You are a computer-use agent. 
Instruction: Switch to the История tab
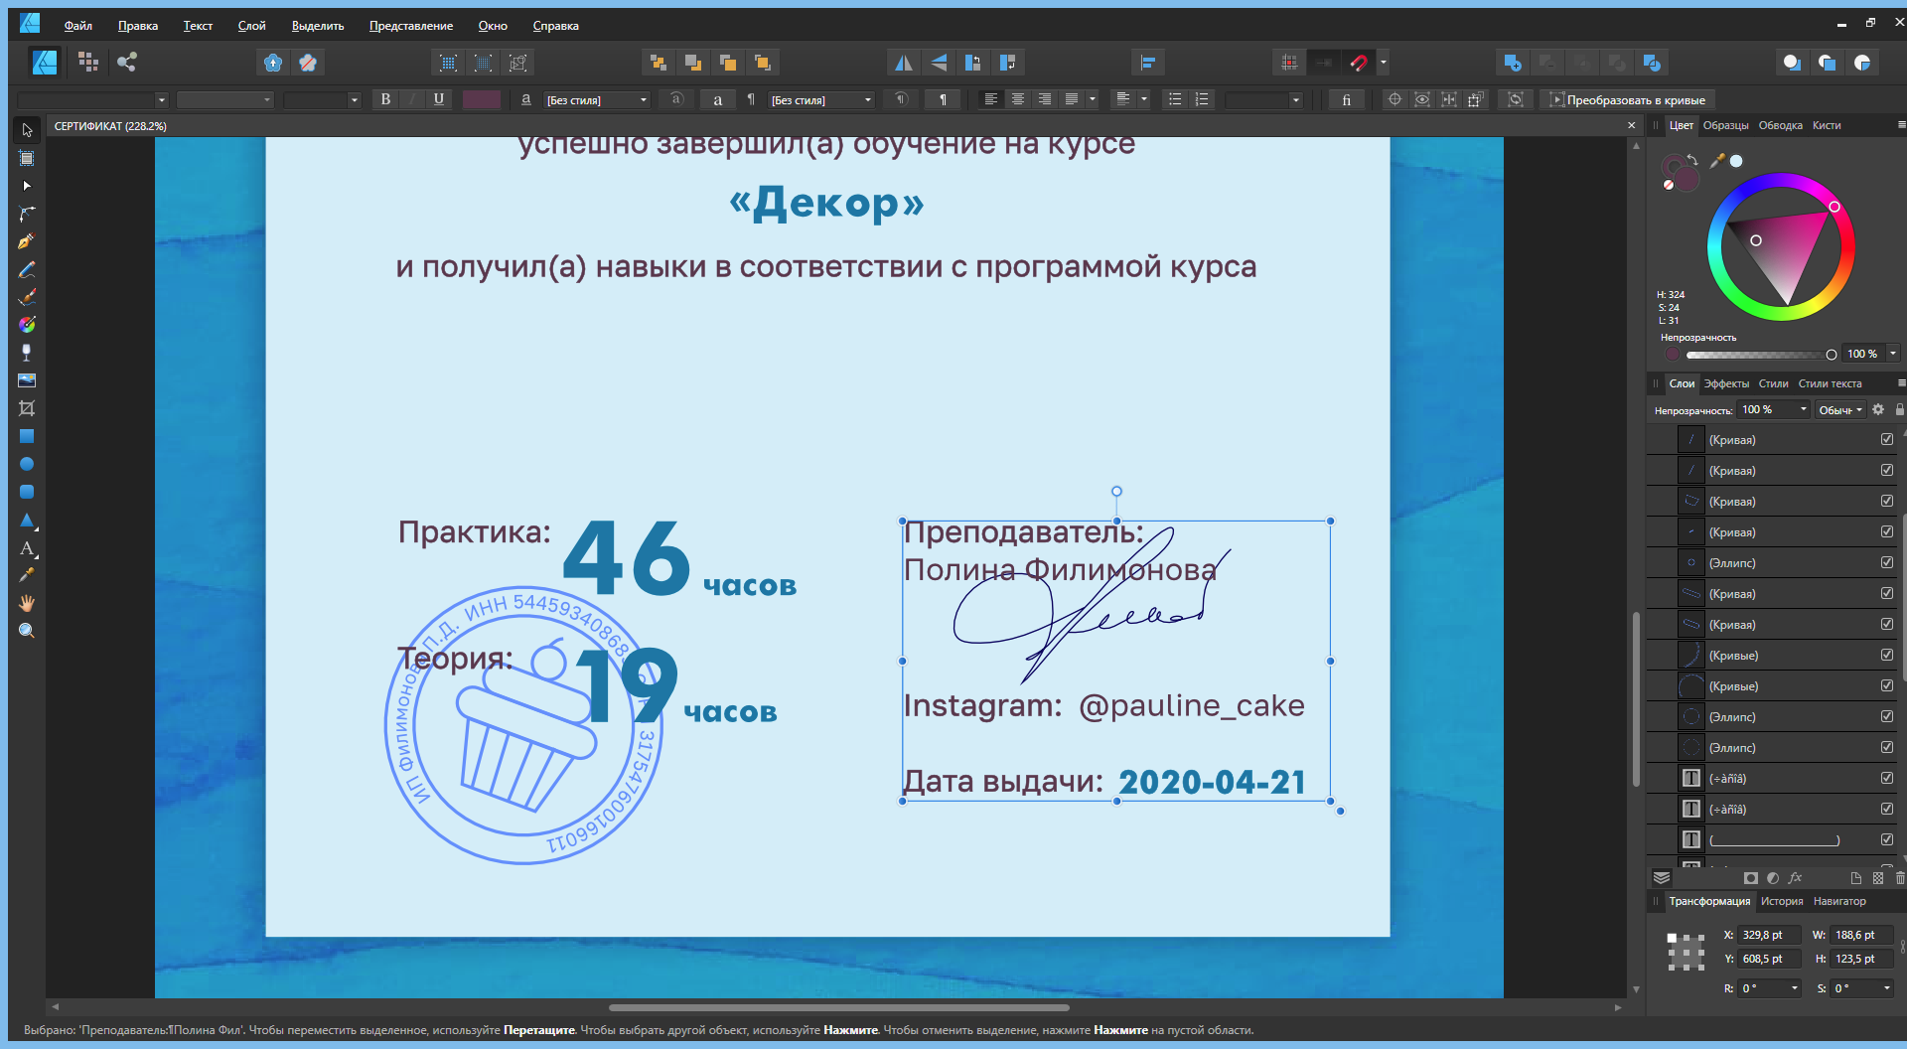point(1782,901)
